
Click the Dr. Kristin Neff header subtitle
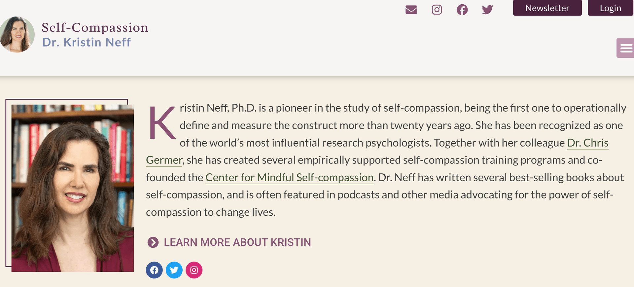(x=86, y=42)
